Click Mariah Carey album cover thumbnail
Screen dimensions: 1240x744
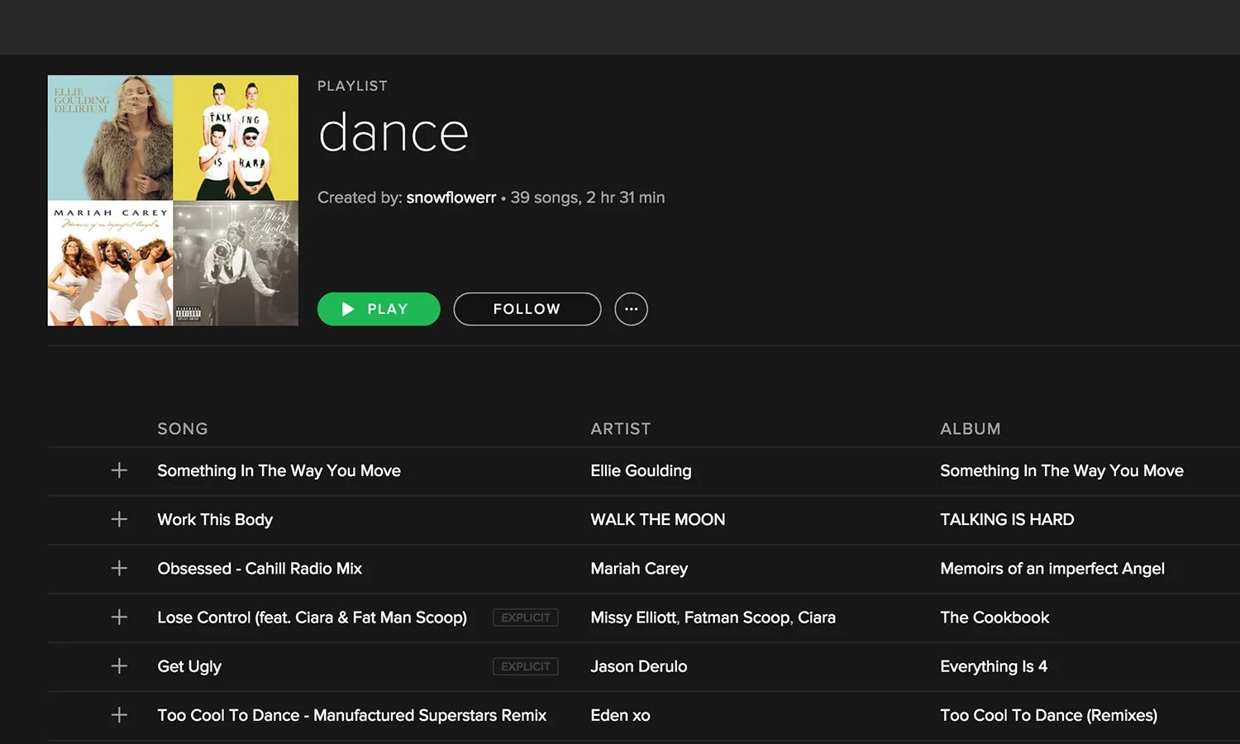pyautogui.click(x=110, y=263)
